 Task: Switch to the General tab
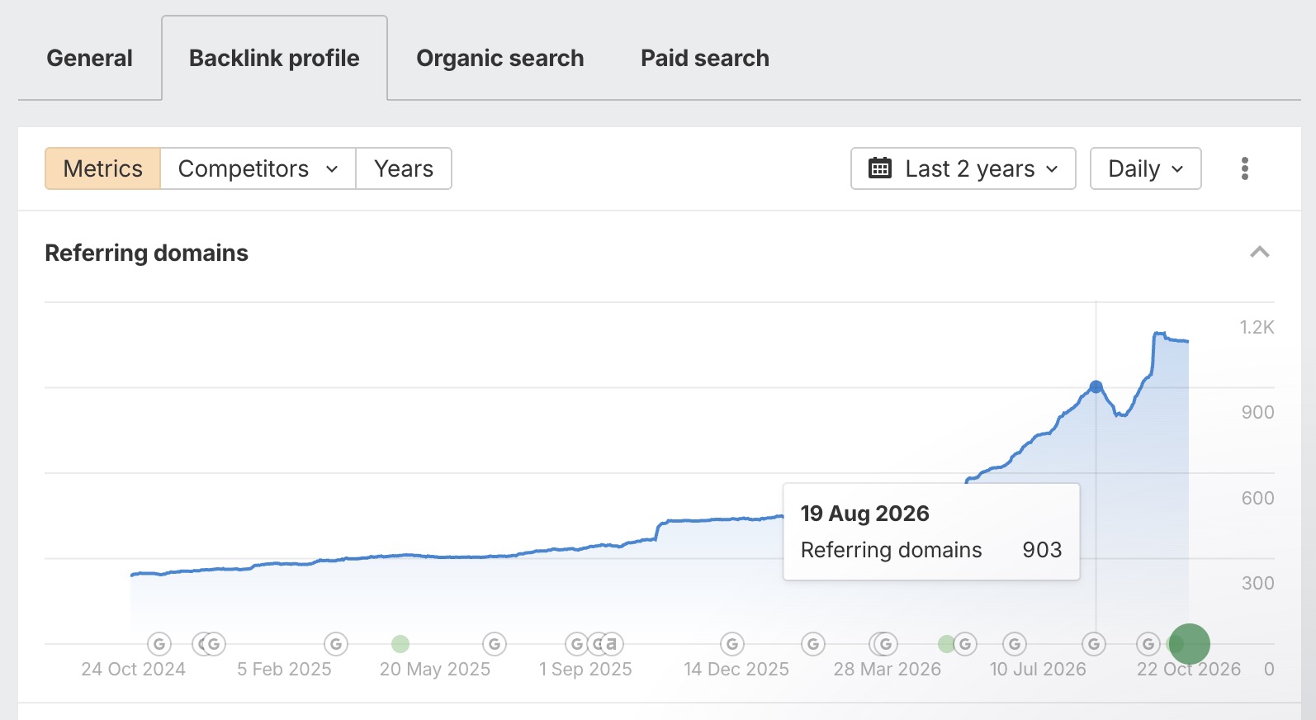pyautogui.click(x=89, y=58)
